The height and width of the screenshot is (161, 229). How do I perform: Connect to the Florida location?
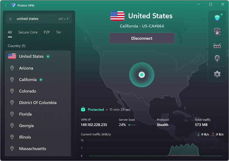[x=25, y=114]
